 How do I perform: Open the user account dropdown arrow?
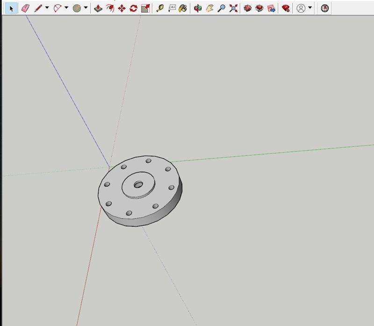click(x=310, y=7)
